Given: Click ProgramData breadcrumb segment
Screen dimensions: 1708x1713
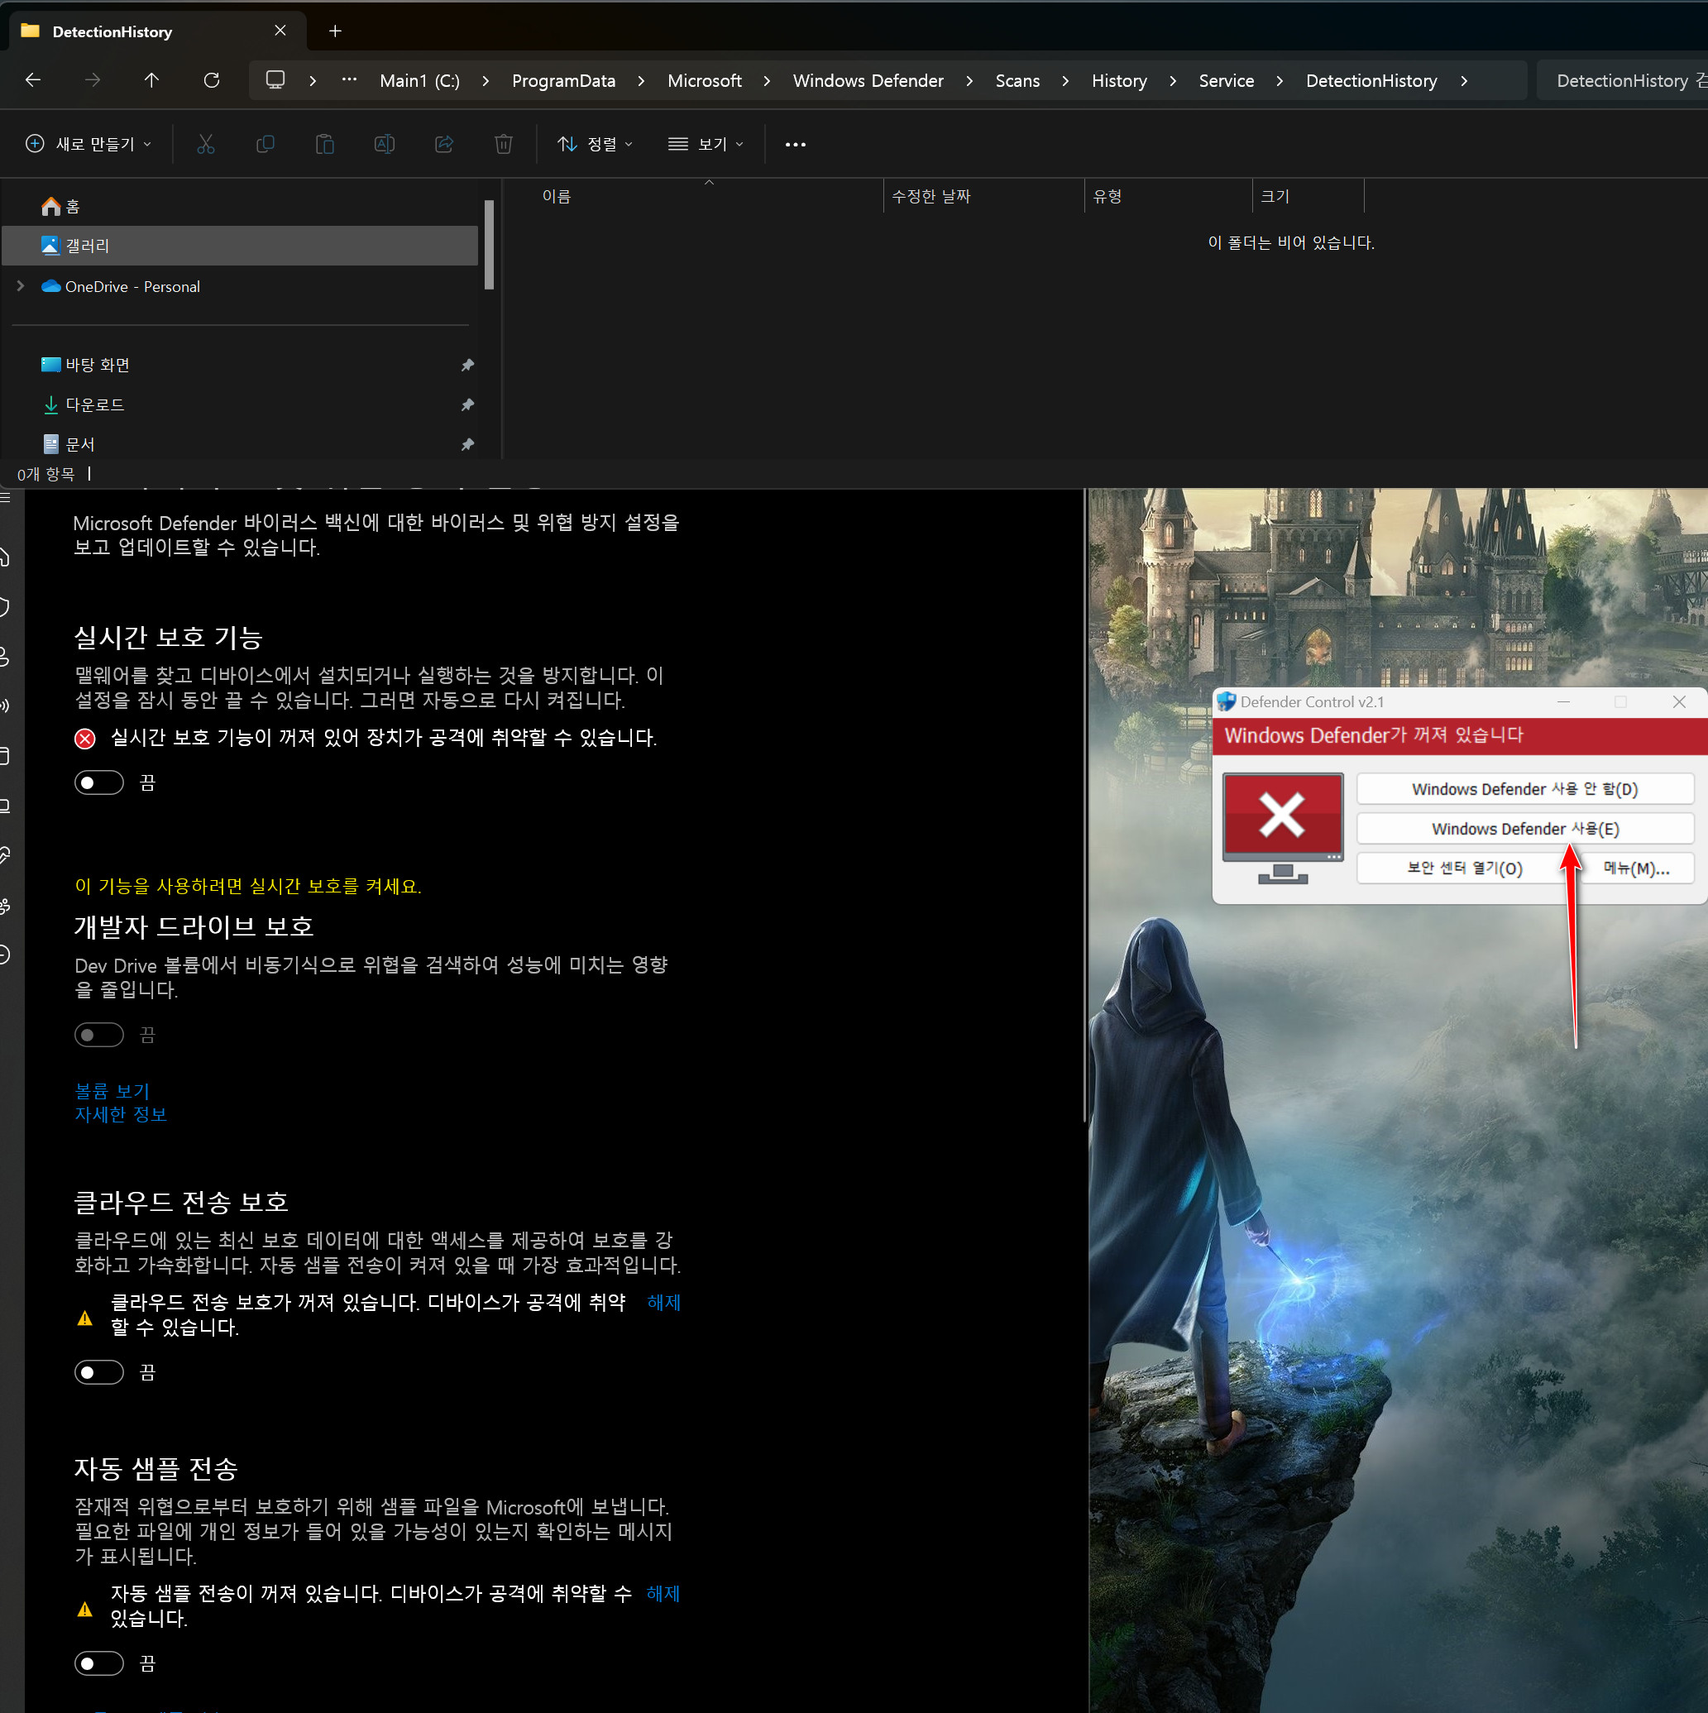Looking at the screenshot, I should pyautogui.click(x=564, y=81).
